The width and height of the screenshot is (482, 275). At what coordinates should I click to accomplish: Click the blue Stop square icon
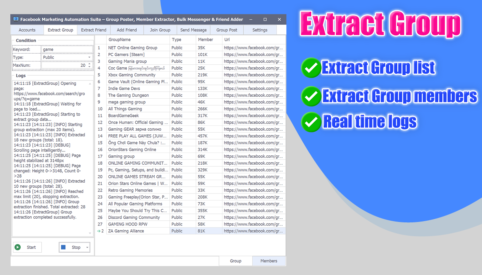[x=63, y=247]
